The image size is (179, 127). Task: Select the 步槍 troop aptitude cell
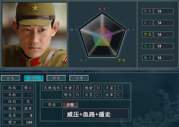coord(68,88)
